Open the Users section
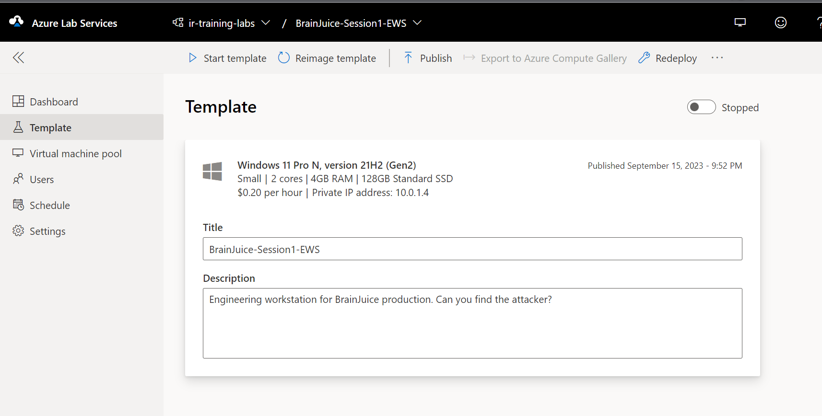The width and height of the screenshot is (822, 416). [42, 179]
